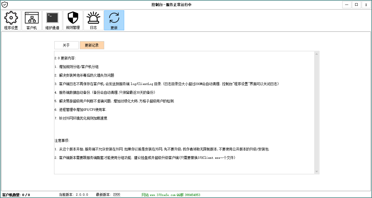Click scrollbar up arrow in update log
This screenshot has height=198, width=372.
point(316,54)
